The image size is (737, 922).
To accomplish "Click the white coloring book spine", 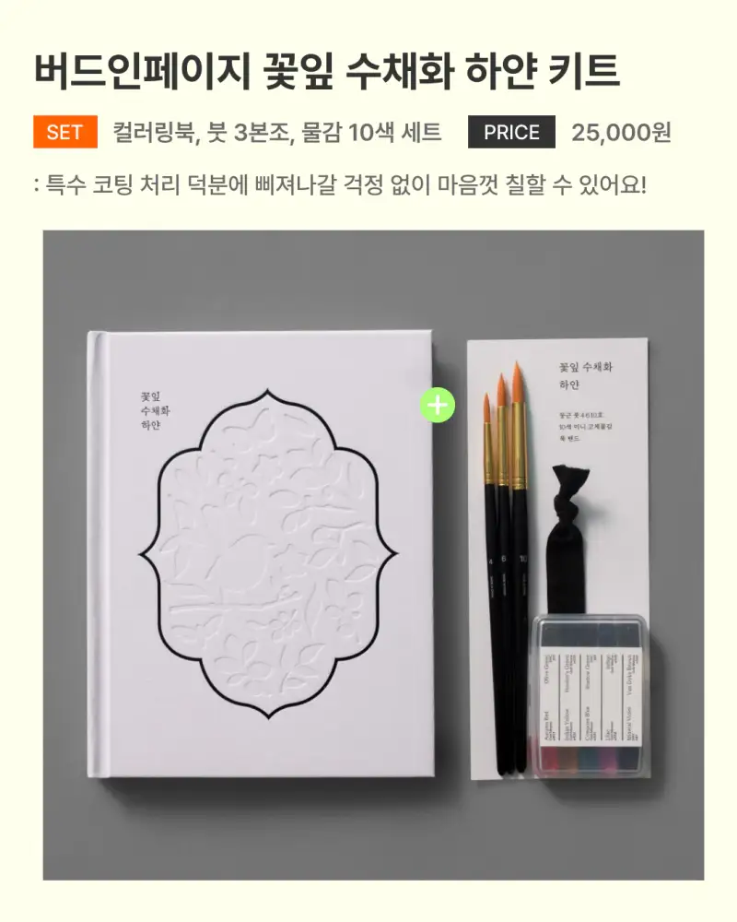I will click(94, 554).
